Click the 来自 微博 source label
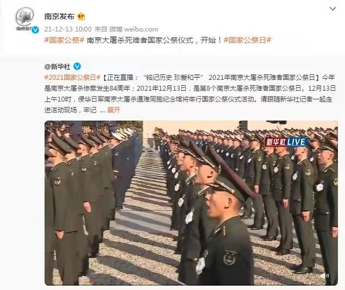The width and height of the screenshot is (345, 290). pyautogui.click(x=108, y=29)
